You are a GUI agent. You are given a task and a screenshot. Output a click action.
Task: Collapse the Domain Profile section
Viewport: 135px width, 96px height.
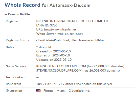pos(6,14)
